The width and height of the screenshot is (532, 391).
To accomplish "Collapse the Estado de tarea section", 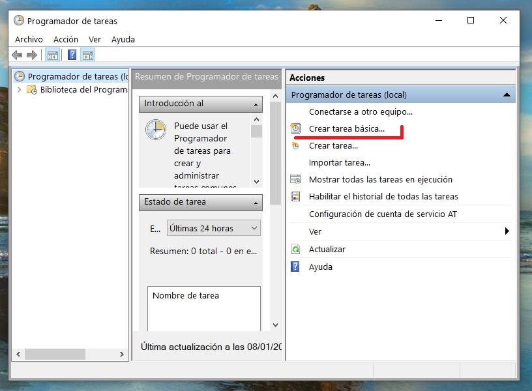I will click(256, 203).
